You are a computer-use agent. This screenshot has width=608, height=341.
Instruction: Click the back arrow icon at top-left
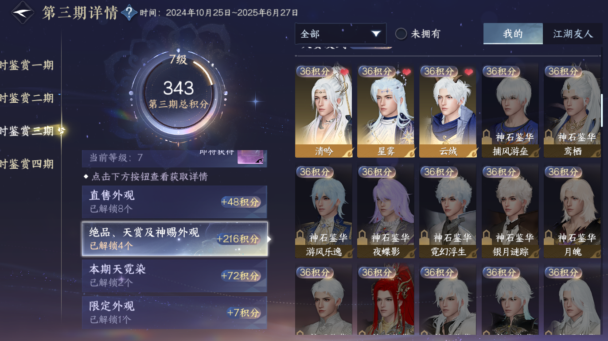(x=22, y=13)
